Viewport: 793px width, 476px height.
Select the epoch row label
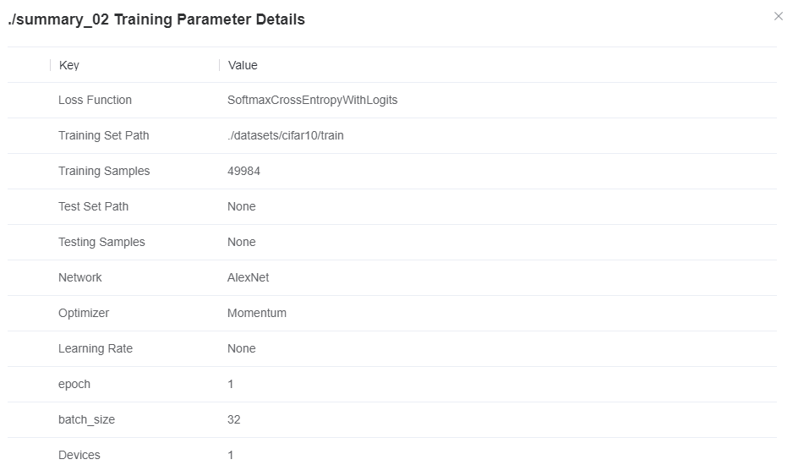tap(74, 384)
